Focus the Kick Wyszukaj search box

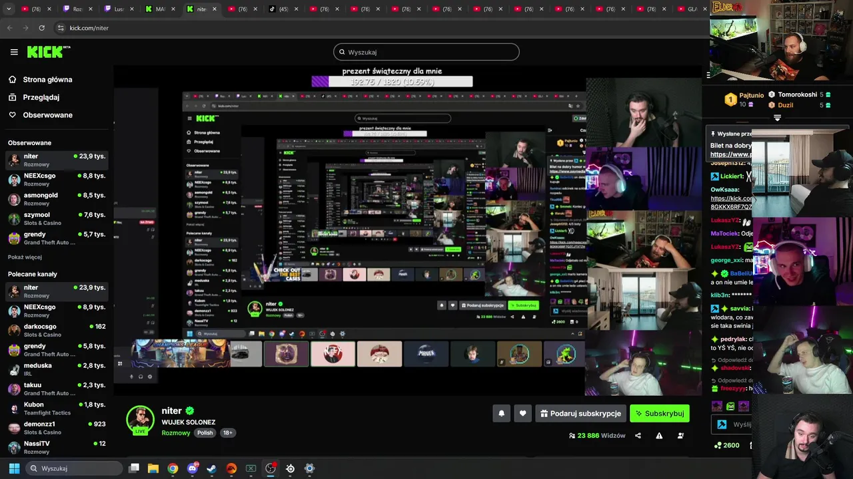[x=426, y=52]
